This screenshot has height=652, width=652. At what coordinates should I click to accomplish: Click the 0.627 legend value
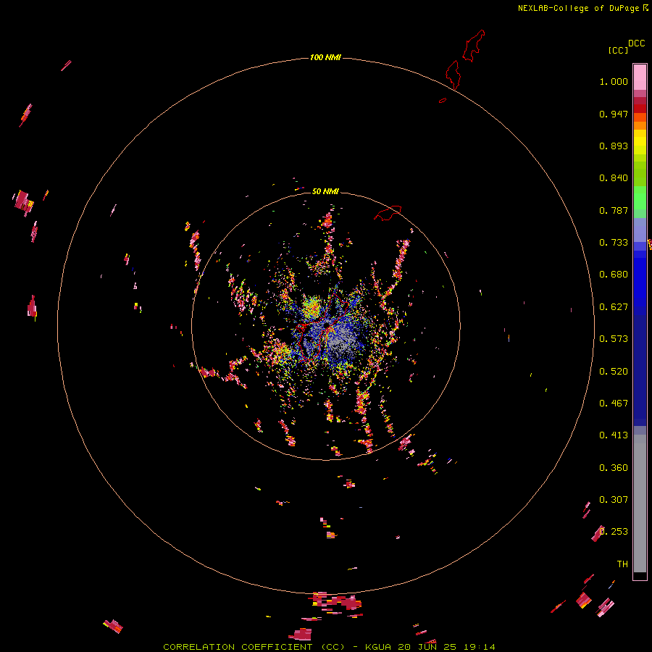[614, 307]
